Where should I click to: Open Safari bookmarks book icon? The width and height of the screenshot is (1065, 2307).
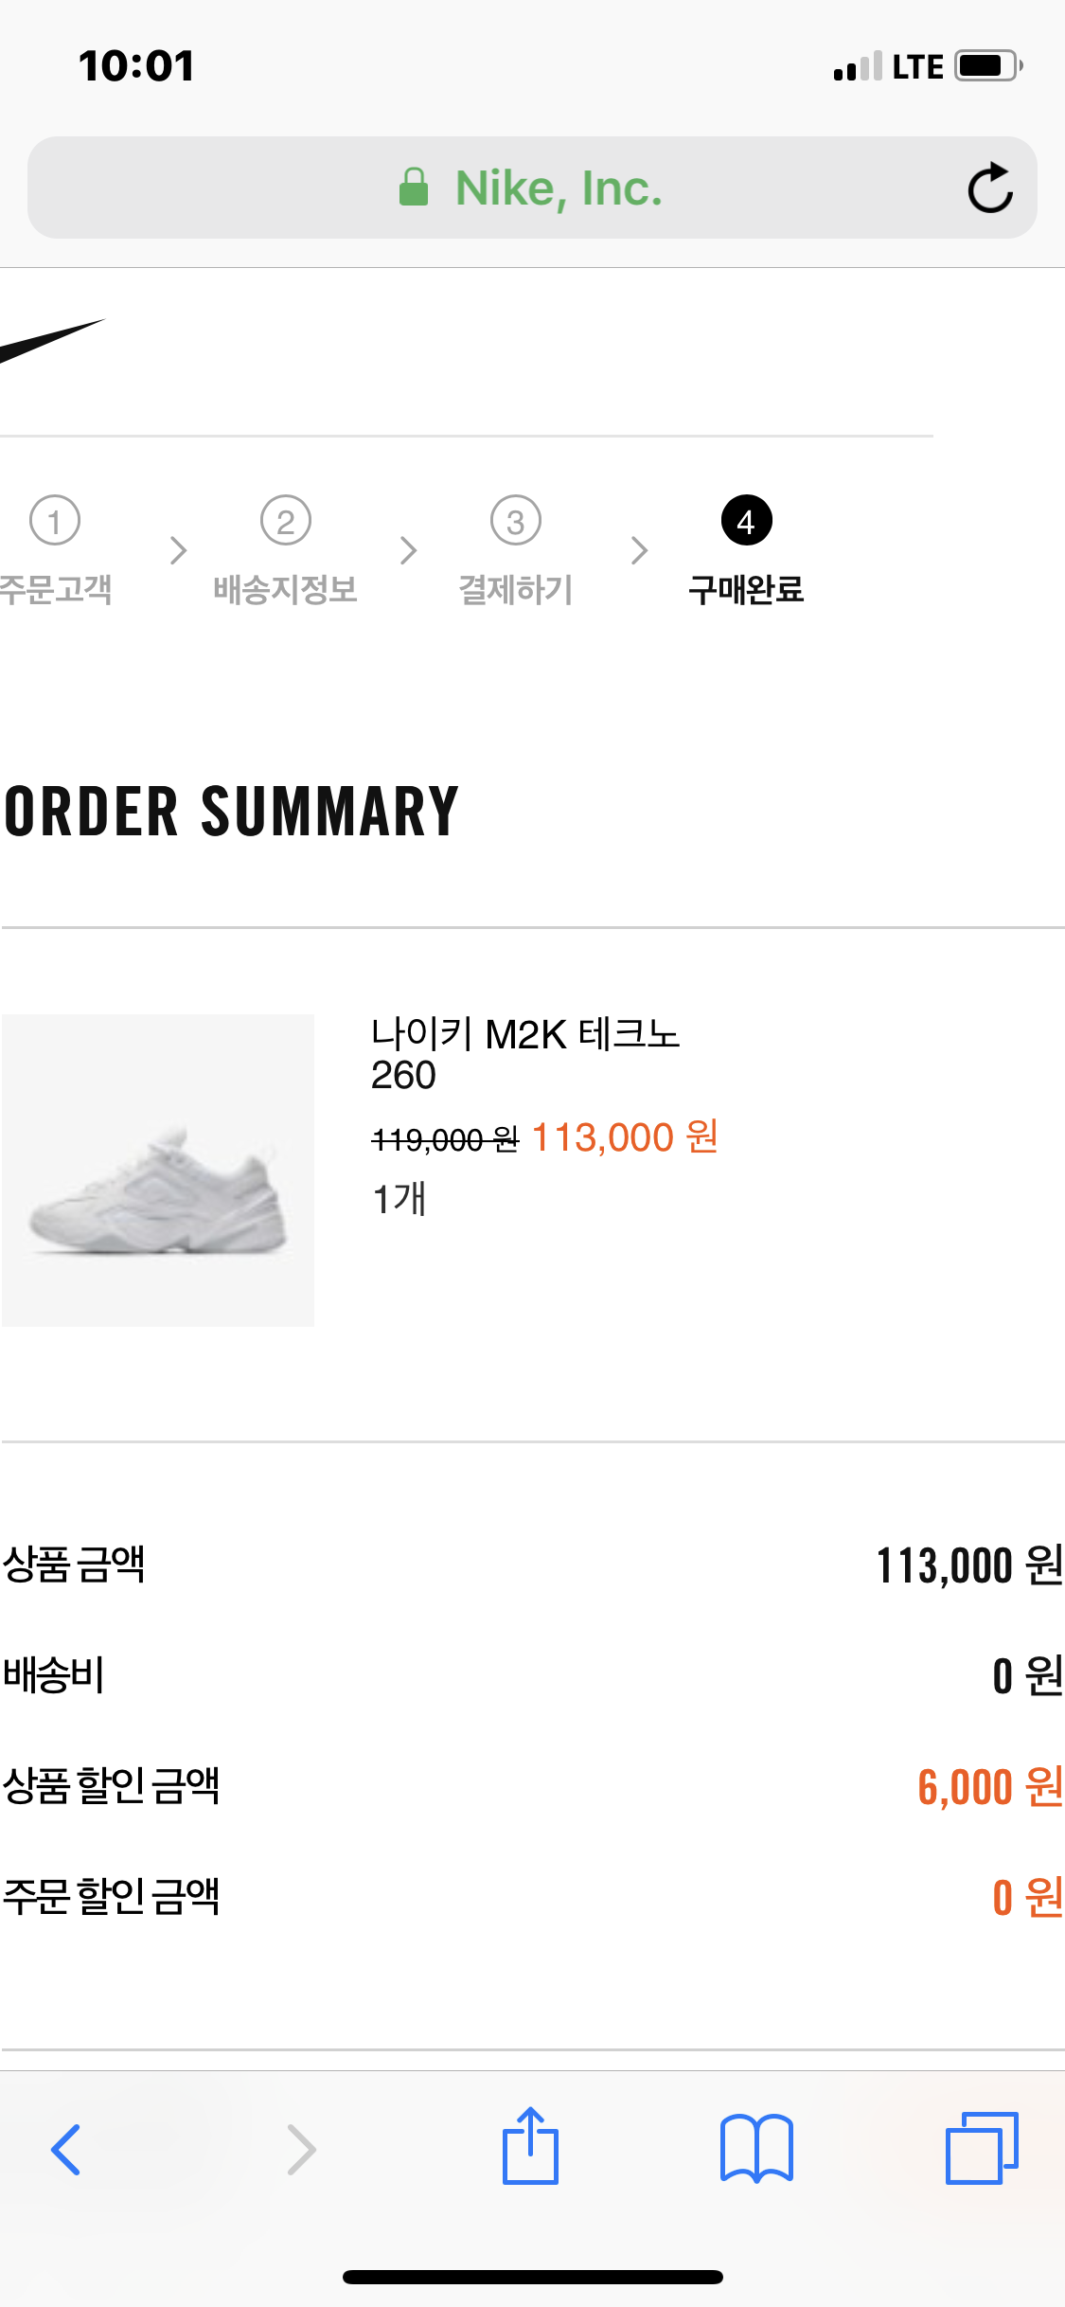pyautogui.click(x=756, y=2148)
